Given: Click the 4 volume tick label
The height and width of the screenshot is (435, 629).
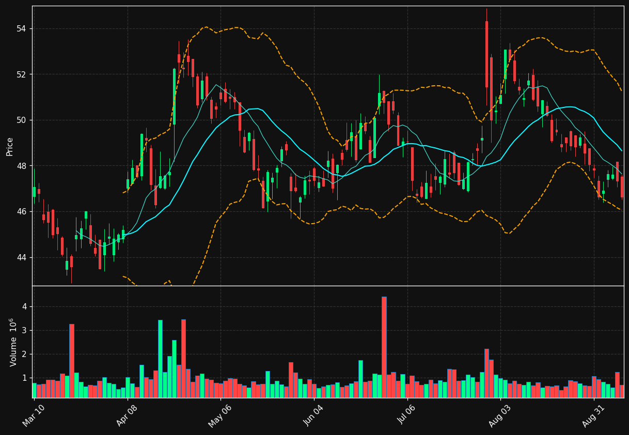Looking at the screenshot, I should pos(24,307).
